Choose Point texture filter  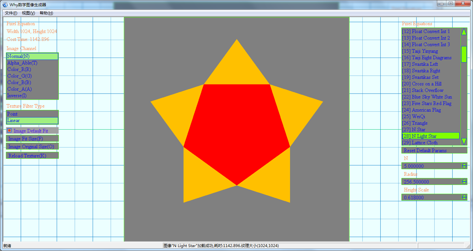(x=32, y=114)
